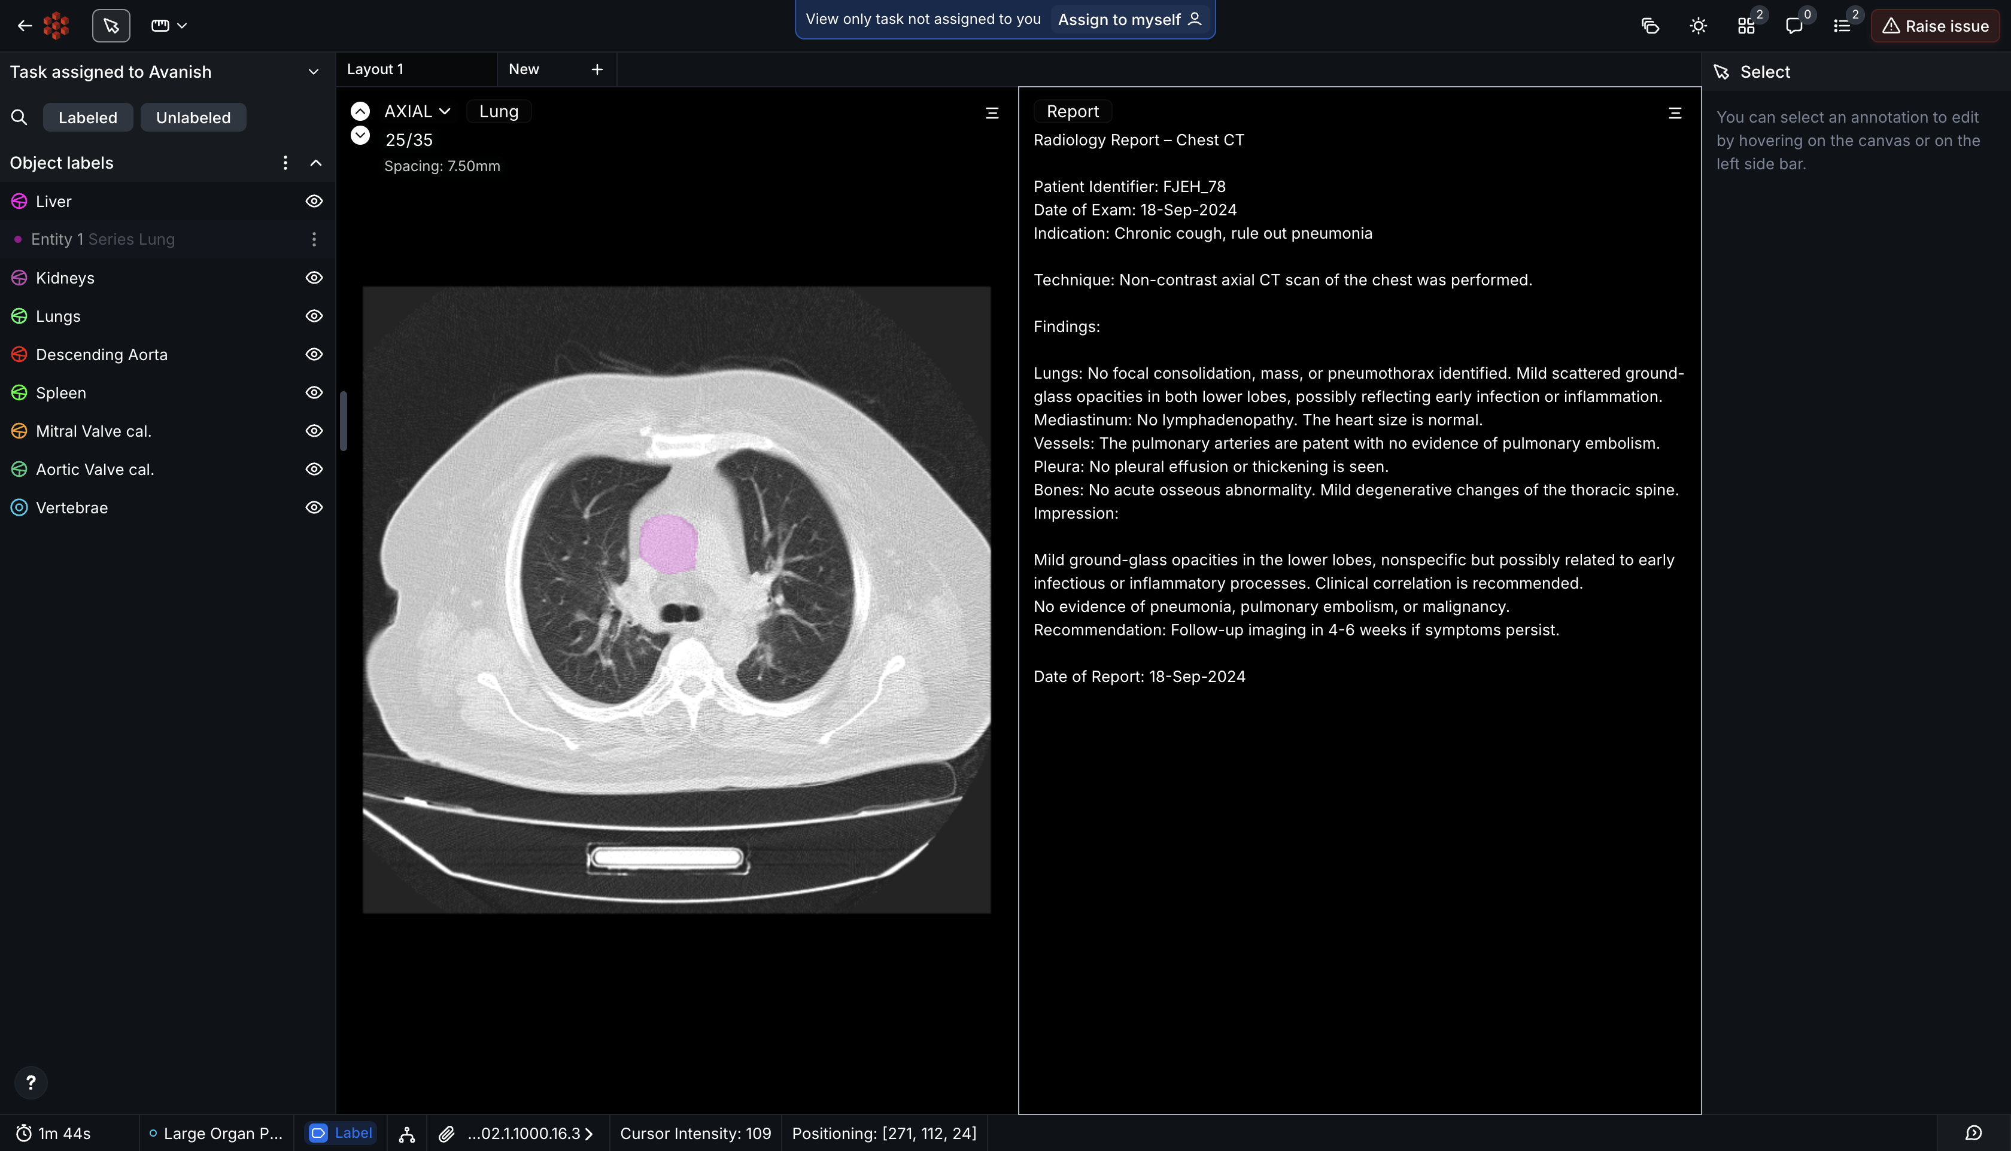Hide the Spleen label

point(314,393)
